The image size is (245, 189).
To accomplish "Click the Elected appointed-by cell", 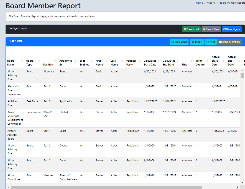I will (x=63, y=112).
